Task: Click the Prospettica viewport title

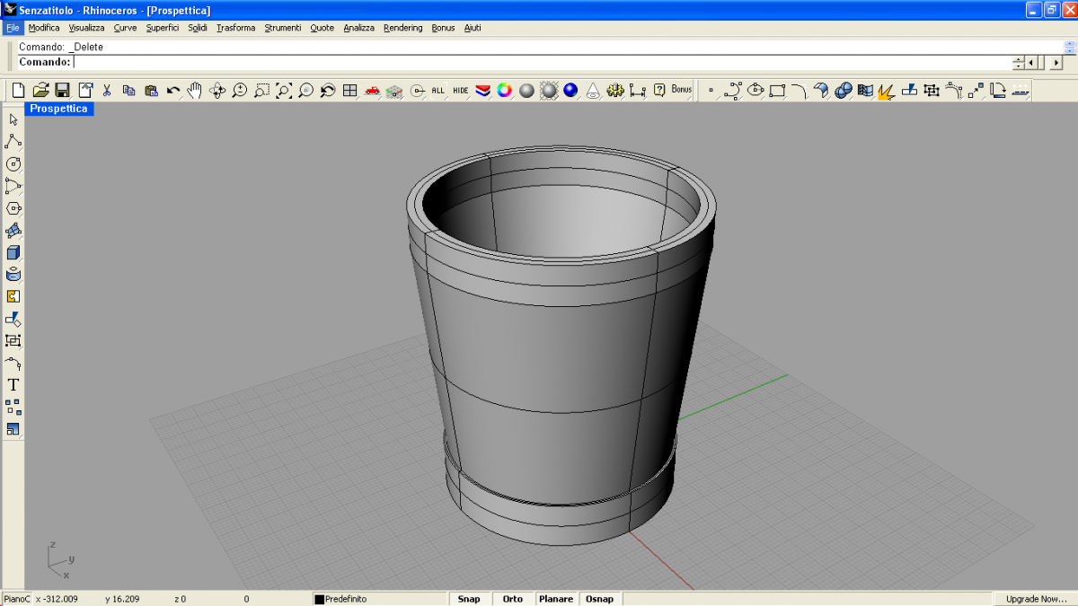Action: pyautogui.click(x=59, y=109)
